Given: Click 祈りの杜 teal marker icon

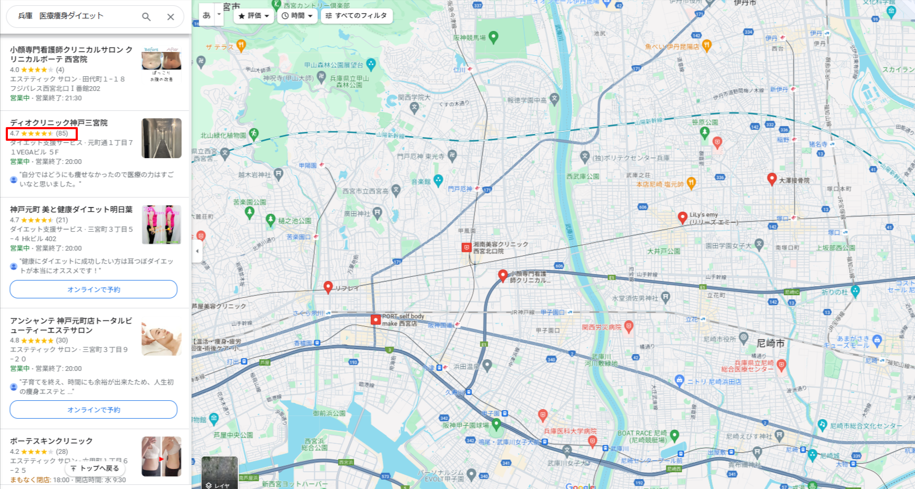Looking at the screenshot, I should [855, 290].
